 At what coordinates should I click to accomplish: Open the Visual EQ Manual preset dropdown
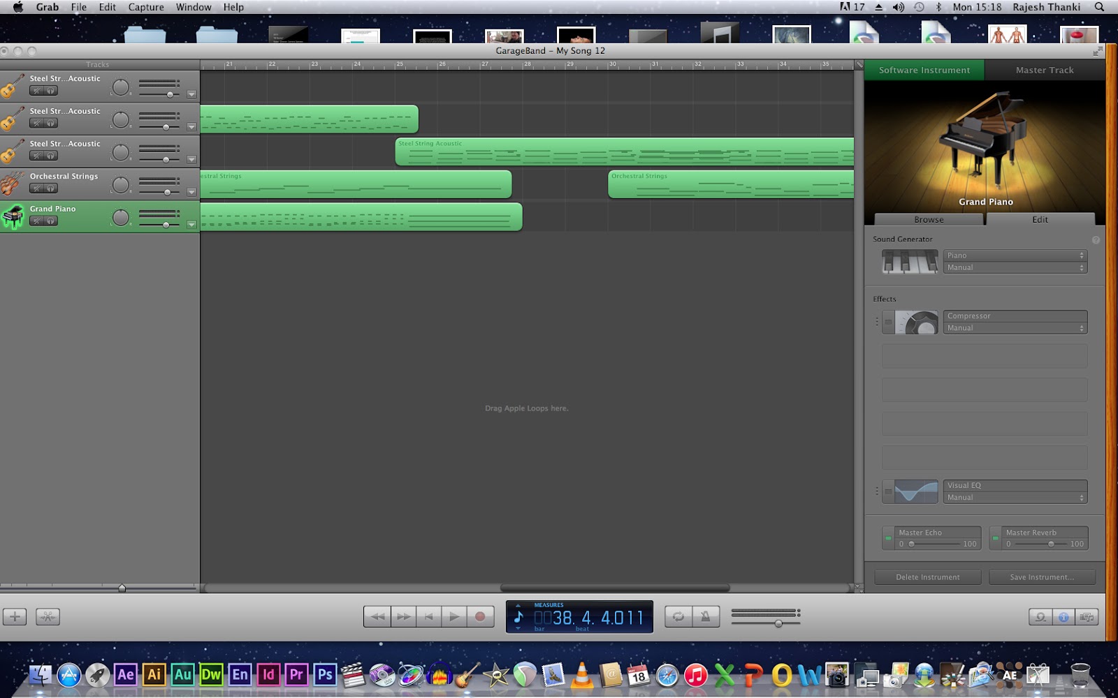point(1015,498)
